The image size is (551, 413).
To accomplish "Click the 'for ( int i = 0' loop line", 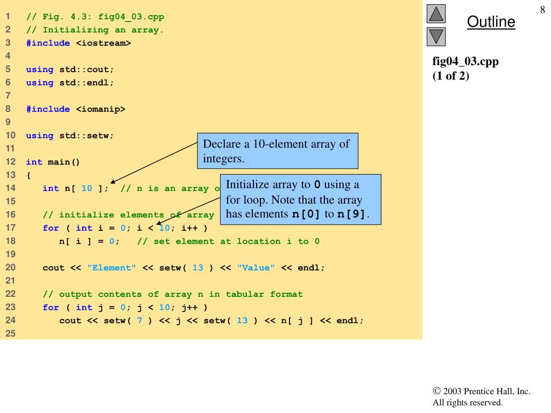I will [125, 228].
